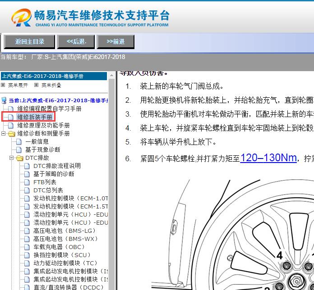This screenshot has width=314, height=290.
Task: Open 维修编程配置自学习手册 in the tree
Action: coord(49,109)
